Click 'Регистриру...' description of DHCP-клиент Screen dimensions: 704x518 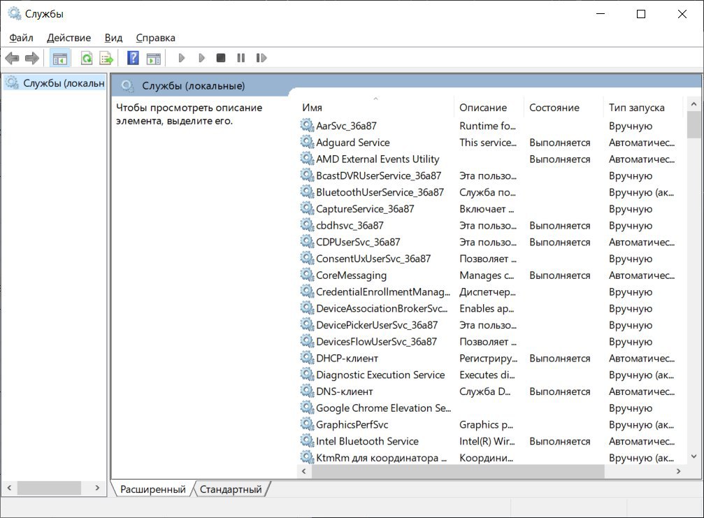[488, 359]
